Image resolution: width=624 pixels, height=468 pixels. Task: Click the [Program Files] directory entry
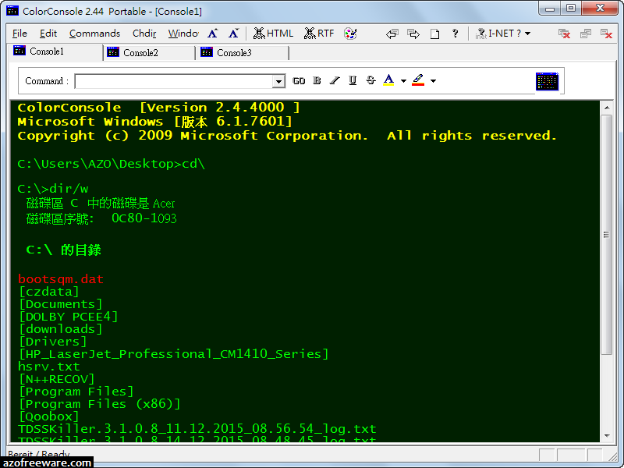point(76,392)
